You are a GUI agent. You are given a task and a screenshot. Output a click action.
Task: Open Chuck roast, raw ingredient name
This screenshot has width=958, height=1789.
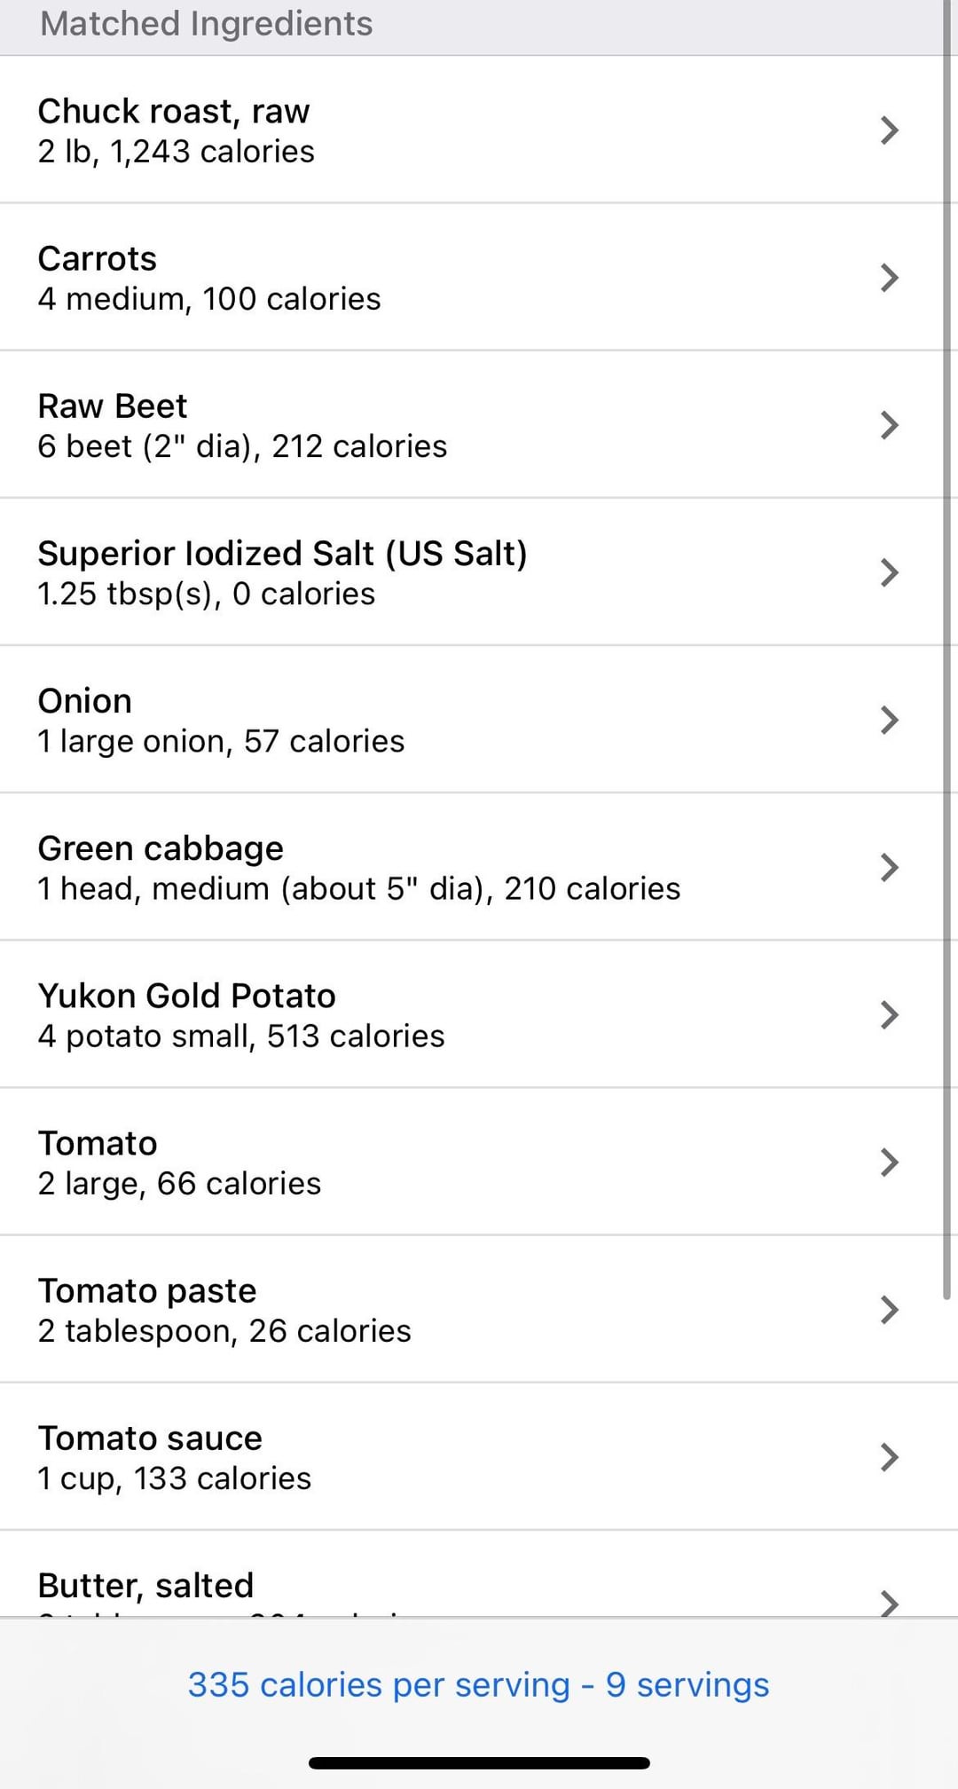click(x=174, y=112)
